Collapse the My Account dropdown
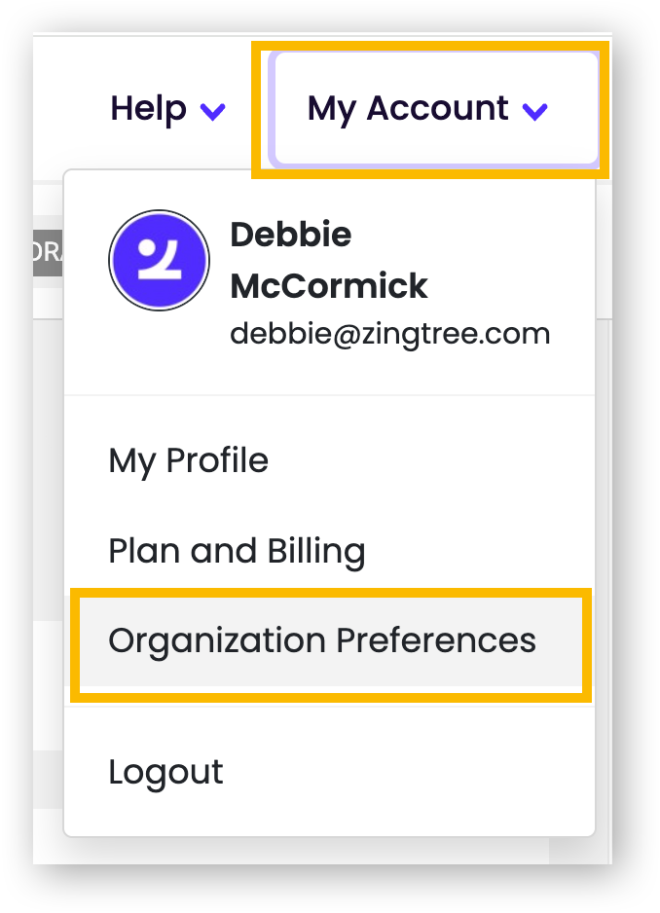The height and width of the screenshot is (913, 660). point(428,109)
